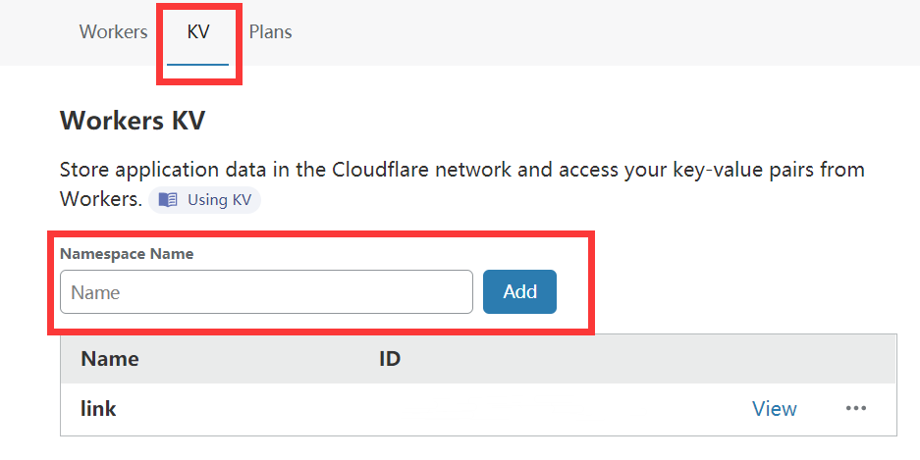This screenshot has width=920, height=460.
Task: Click the word Cloudflare in the description
Action: [x=381, y=170]
